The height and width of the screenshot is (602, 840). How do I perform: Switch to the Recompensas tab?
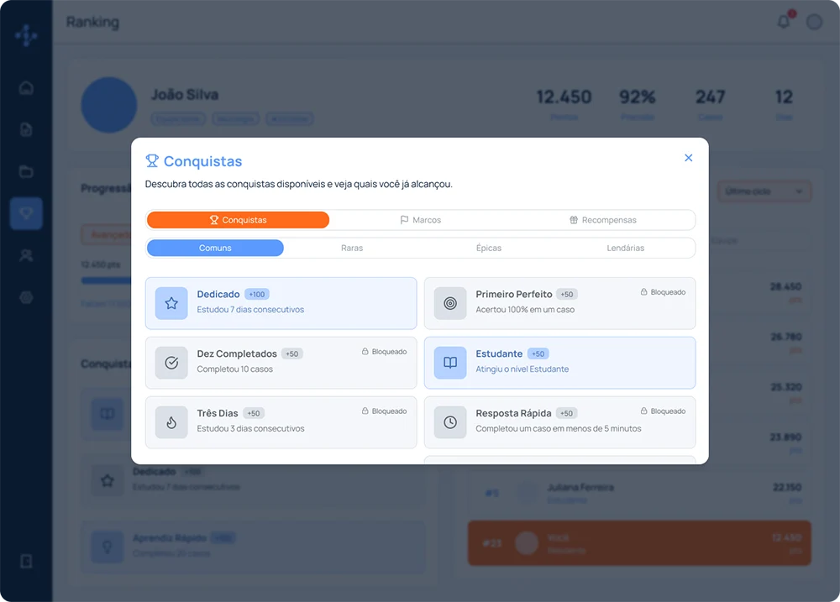[x=602, y=220]
